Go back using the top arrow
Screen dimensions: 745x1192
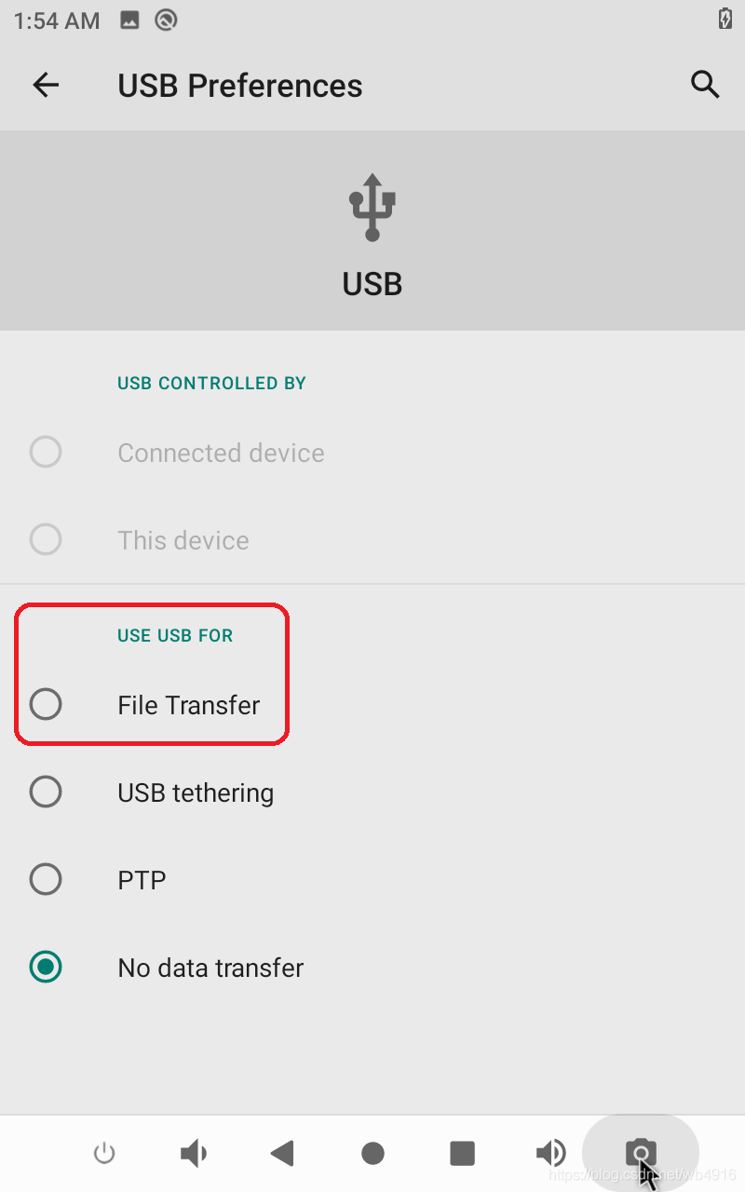tap(46, 86)
